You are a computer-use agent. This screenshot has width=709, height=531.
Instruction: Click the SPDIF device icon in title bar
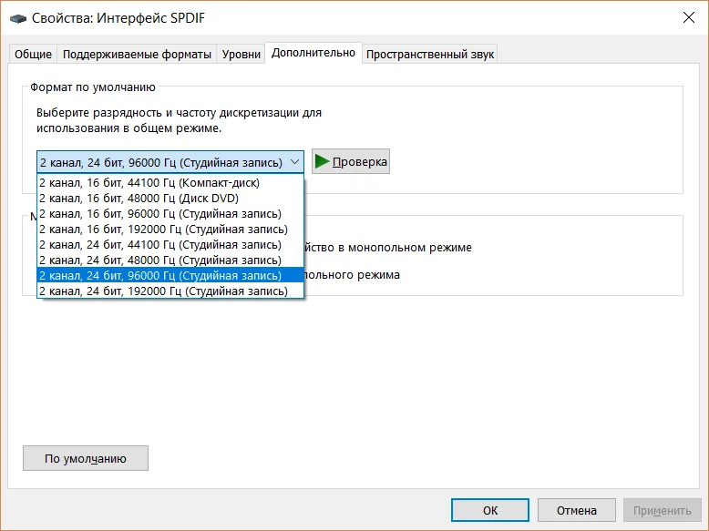tap(18, 18)
